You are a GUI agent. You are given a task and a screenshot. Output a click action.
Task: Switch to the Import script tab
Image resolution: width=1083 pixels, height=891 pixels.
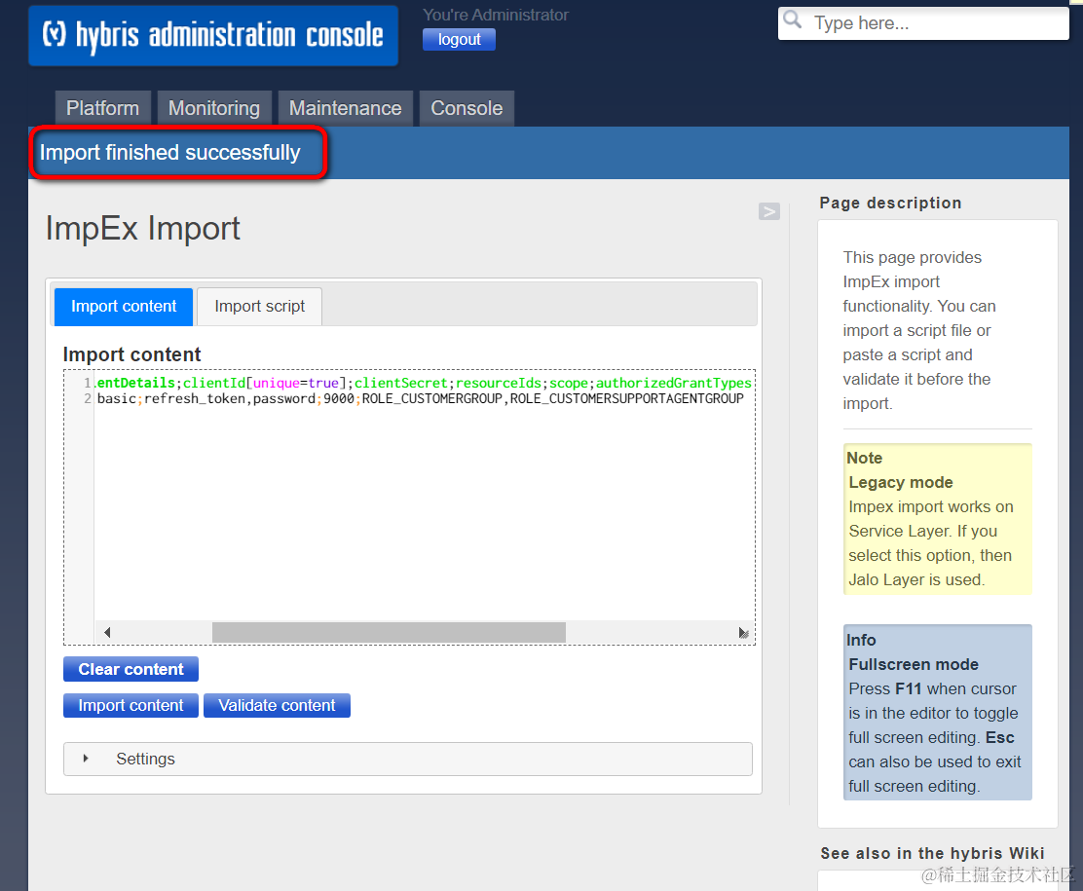(260, 306)
